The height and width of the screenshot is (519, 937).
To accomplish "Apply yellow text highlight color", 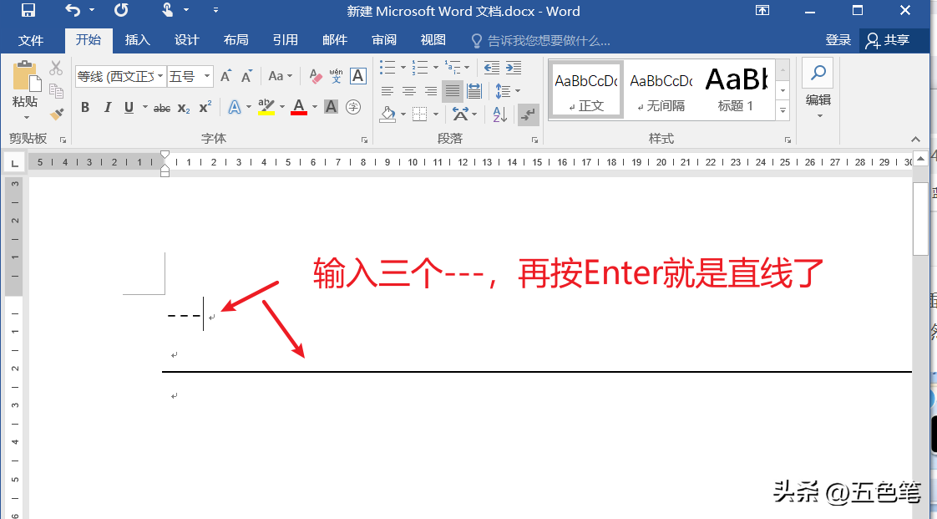I will (266, 108).
